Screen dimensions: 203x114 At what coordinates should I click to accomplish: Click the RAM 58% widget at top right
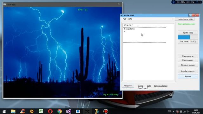click(x=181, y=2)
